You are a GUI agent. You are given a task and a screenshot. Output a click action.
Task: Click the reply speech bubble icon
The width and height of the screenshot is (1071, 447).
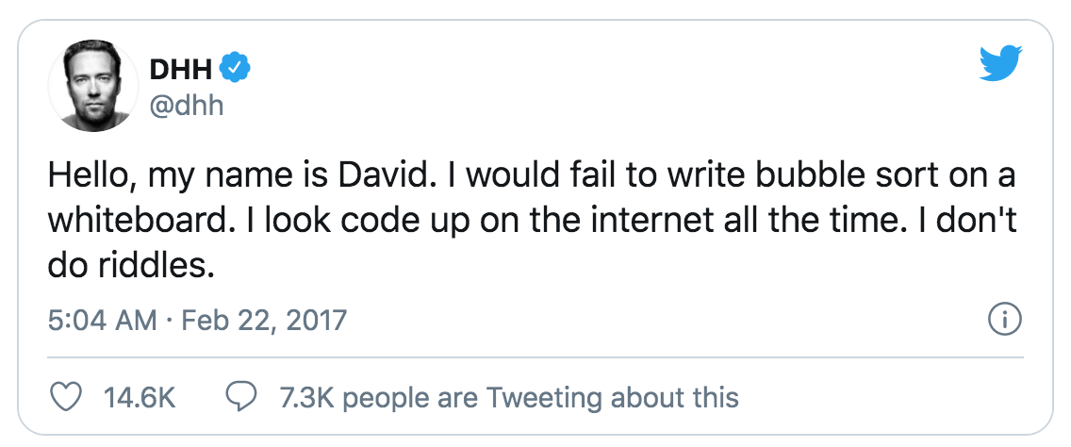[x=244, y=397]
